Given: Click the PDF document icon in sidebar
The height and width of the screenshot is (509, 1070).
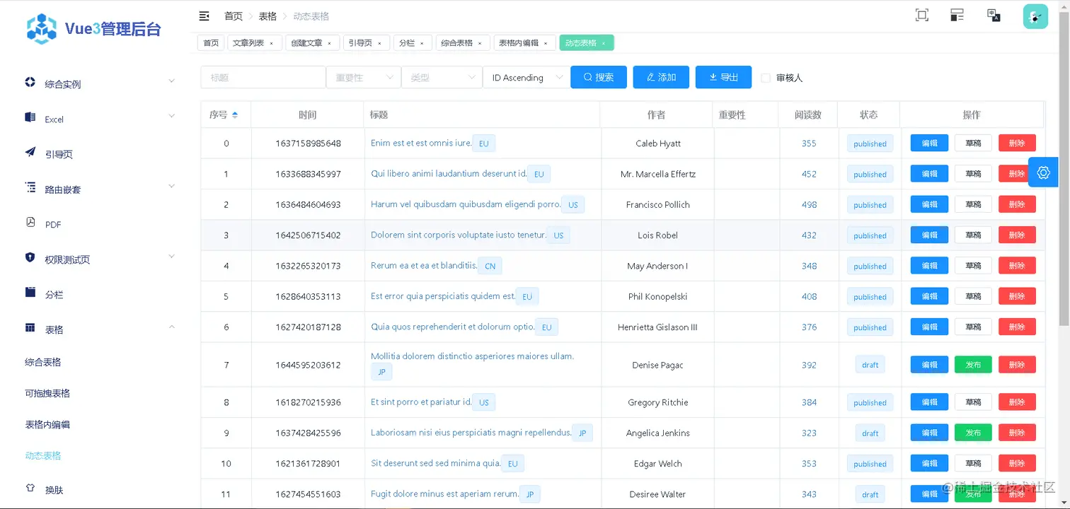Looking at the screenshot, I should click(x=30, y=223).
